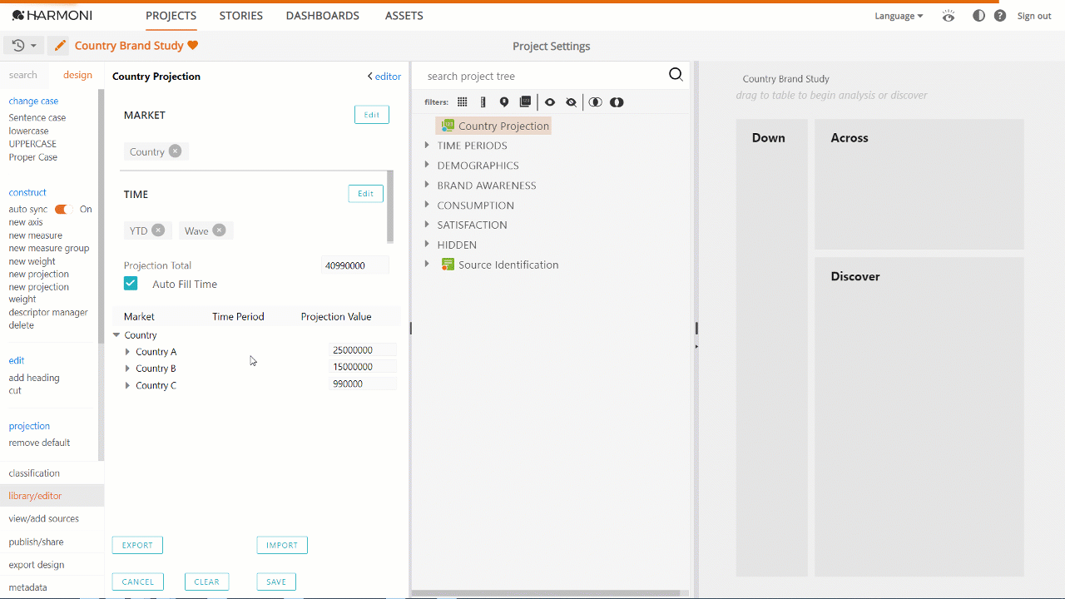Click the search magnifier icon in project tree
1065x599 pixels.
pyautogui.click(x=676, y=75)
